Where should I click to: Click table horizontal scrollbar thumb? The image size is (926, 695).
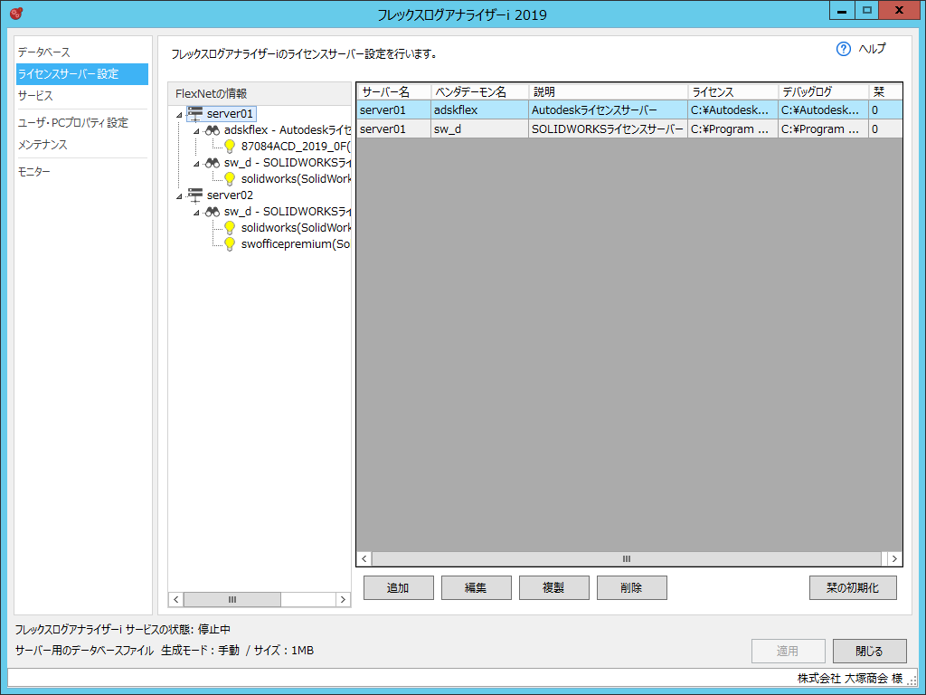(x=626, y=559)
